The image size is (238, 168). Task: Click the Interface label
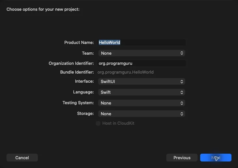(84, 81)
